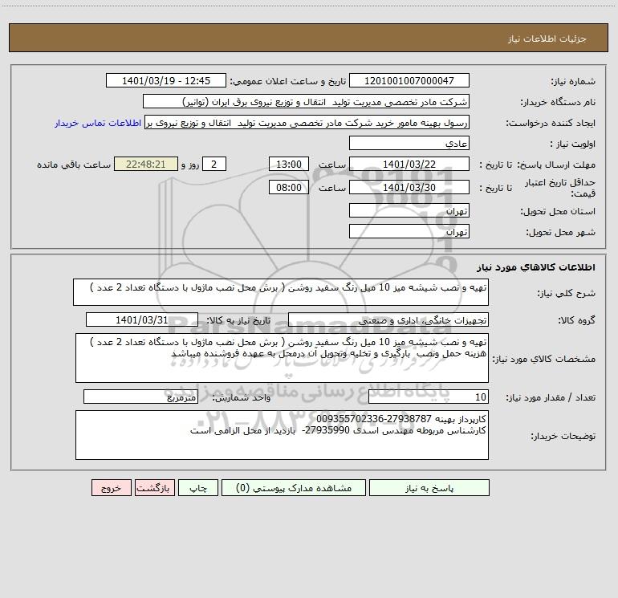Image resolution: width=618 pixels, height=598 pixels.
Task: Click the remaining days field showing 2
Action: [x=214, y=164]
